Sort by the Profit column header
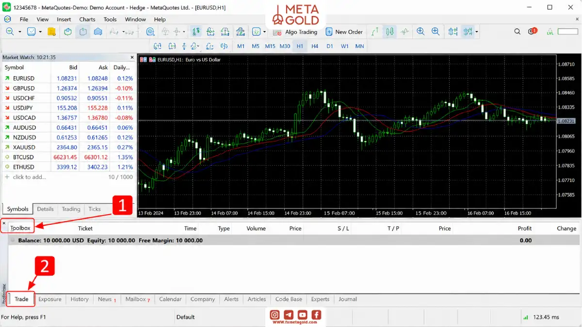 [x=524, y=228]
